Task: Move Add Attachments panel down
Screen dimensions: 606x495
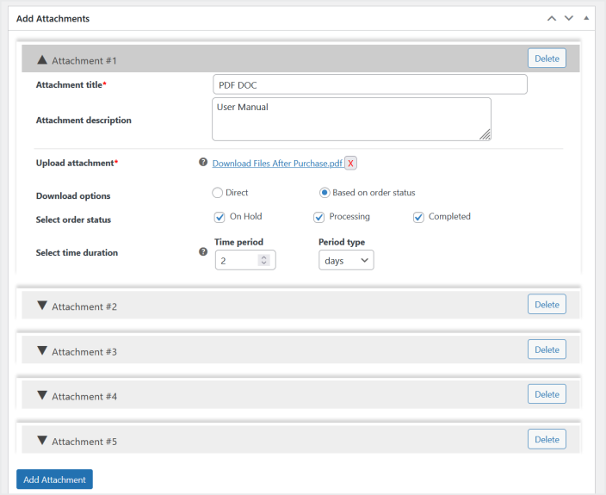Action: [568, 18]
